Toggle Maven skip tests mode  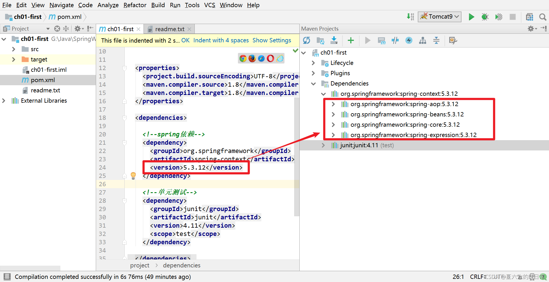(x=409, y=40)
